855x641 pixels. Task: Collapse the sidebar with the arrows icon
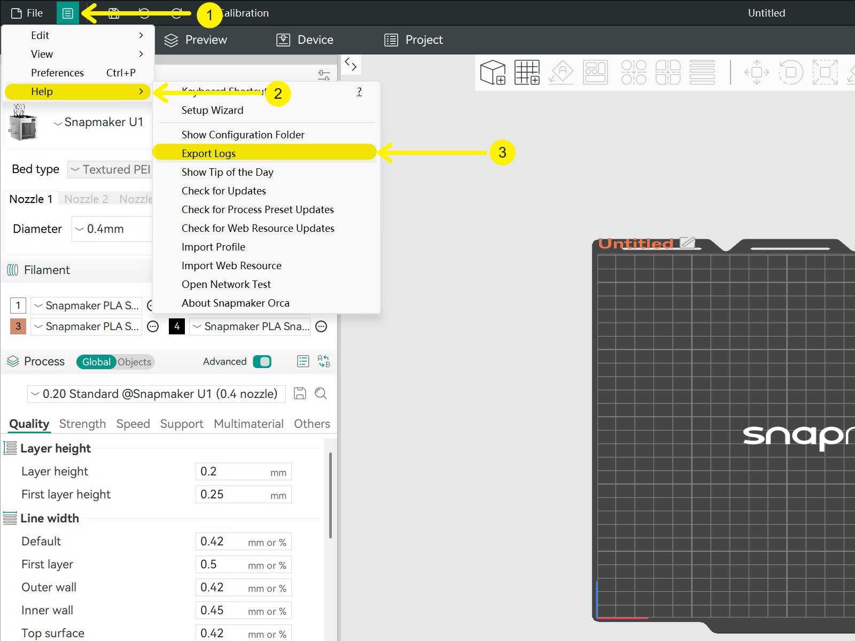(x=351, y=65)
